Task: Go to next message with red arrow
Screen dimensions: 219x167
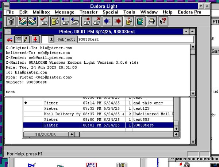Action: pos(118,21)
